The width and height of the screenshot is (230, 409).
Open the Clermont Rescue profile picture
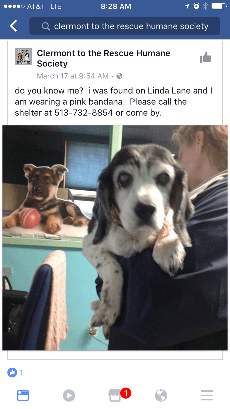(23, 57)
